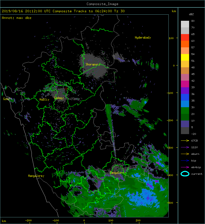Select the 39-42 dBZ magenta swatch

click(x=185, y=84)
